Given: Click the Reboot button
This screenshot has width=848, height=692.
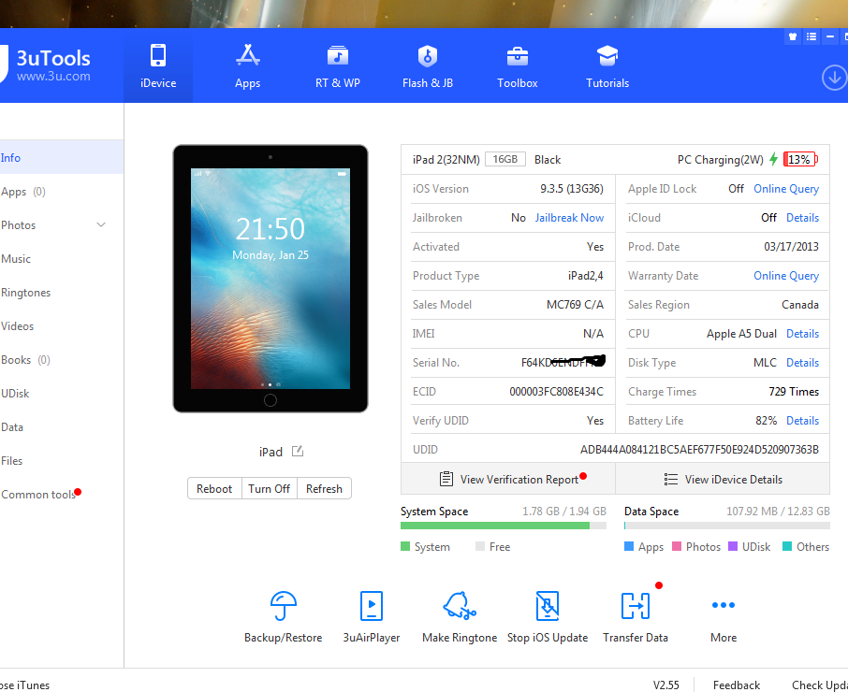Looking at the screenshot, I should 214,488.
